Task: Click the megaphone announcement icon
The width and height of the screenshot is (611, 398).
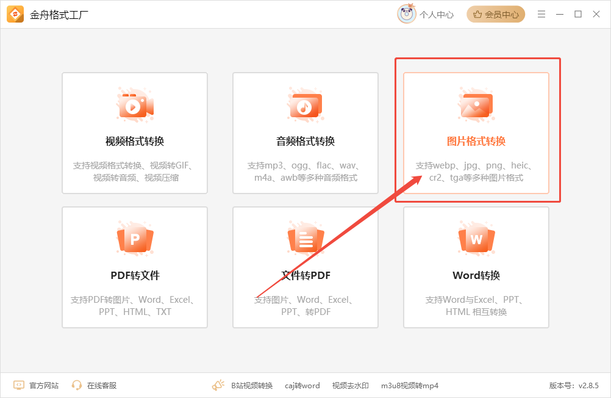Action: coord(218,385)
